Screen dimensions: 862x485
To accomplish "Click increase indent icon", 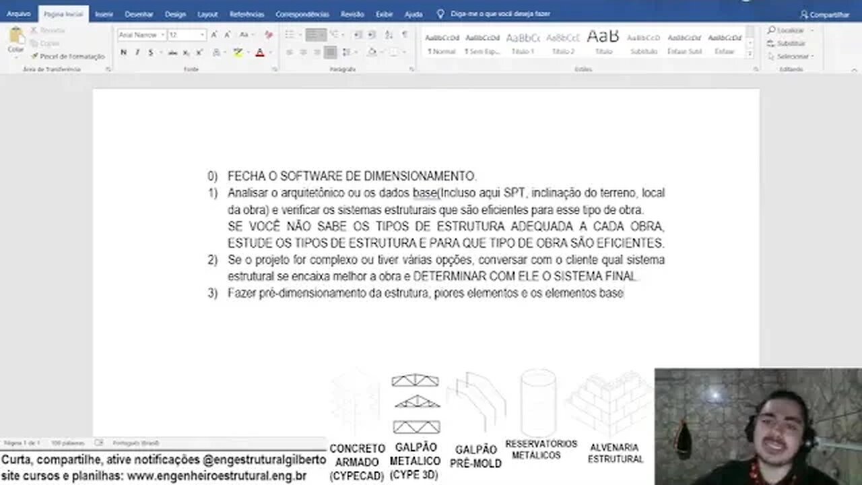I will (371, 34).
